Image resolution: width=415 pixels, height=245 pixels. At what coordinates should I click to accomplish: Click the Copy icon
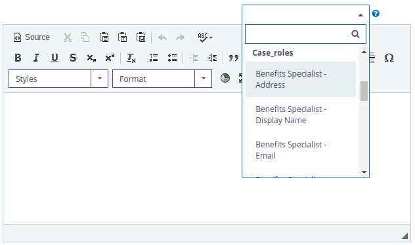(x=85, y=37)
